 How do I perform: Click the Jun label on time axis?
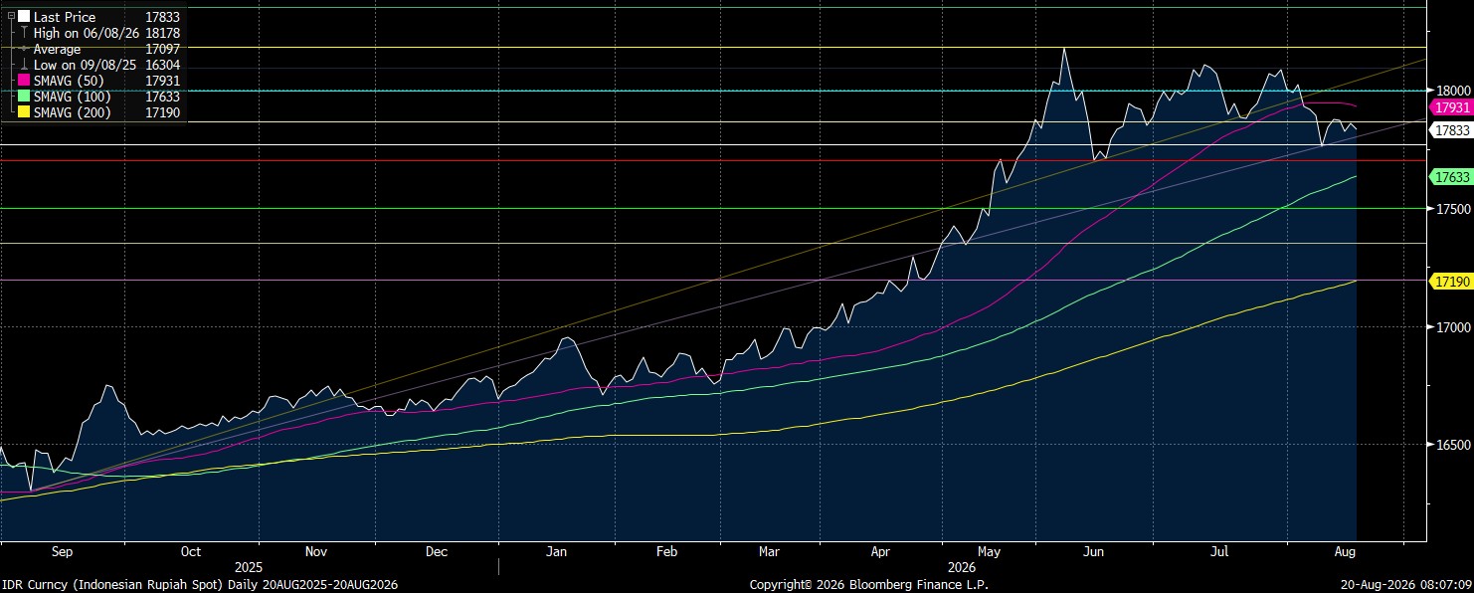1094,550
